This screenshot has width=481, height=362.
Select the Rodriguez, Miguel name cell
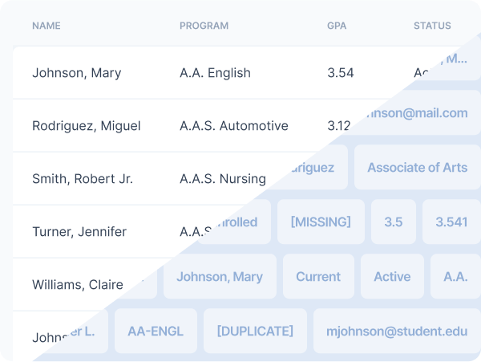click(86, 126)
